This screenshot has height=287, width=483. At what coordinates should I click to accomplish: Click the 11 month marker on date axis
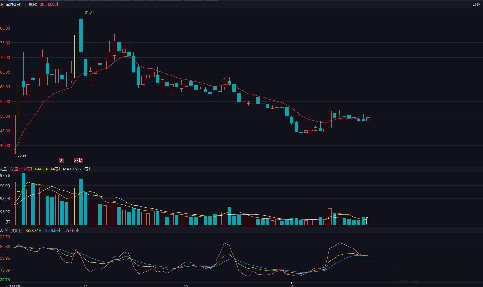(x=86, y=285)
